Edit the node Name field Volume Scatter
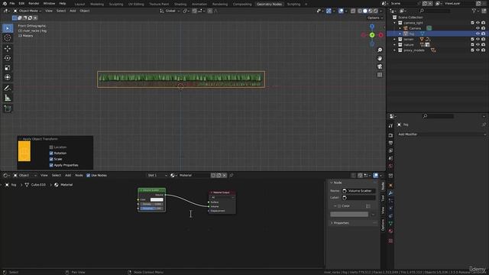Screen dimensions: 489x275 pos(358,191)
